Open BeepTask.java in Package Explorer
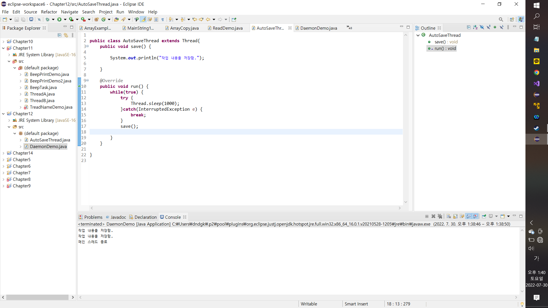The height and width of the screenshot is (308, 548). (43, 88)
